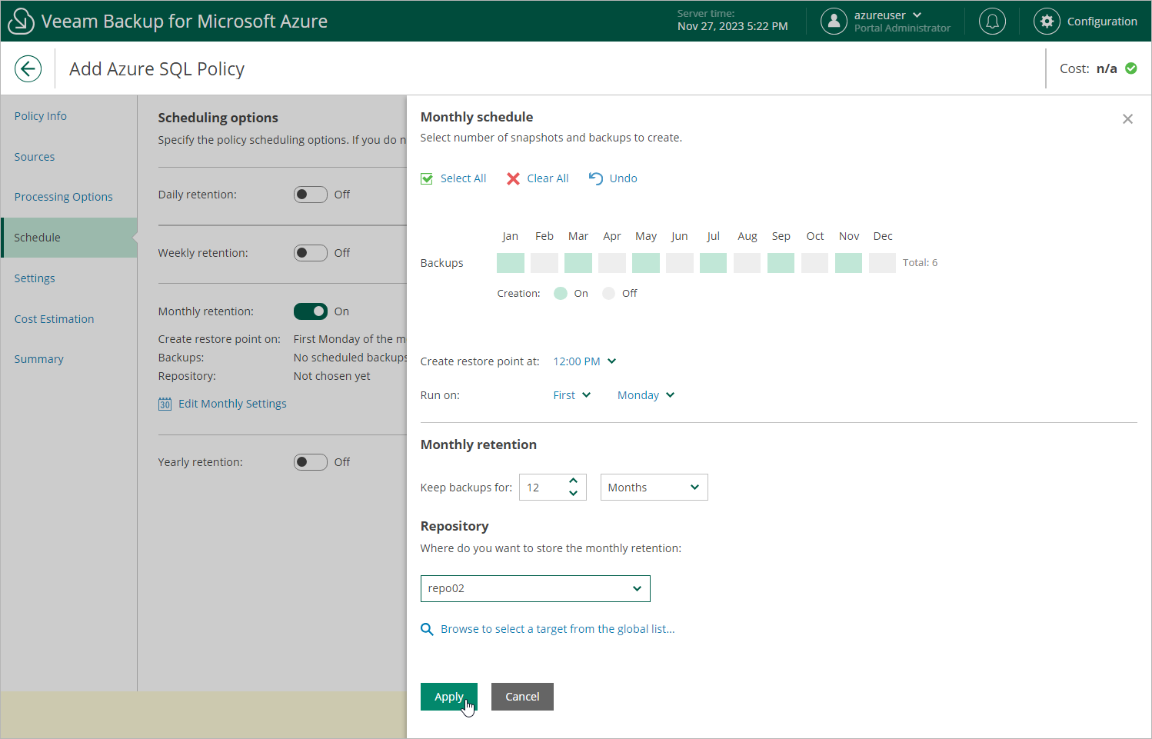
Task: Click the green cost status check icon
Action: click(1131, 68)
